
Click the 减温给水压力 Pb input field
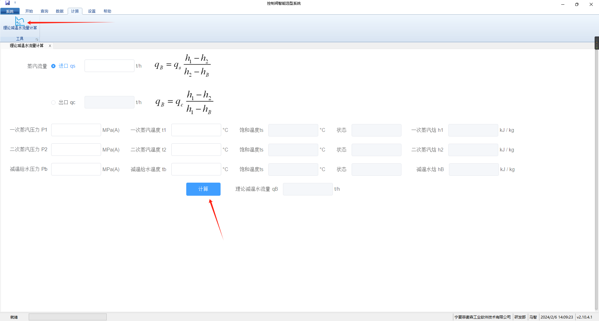[76, 169]
